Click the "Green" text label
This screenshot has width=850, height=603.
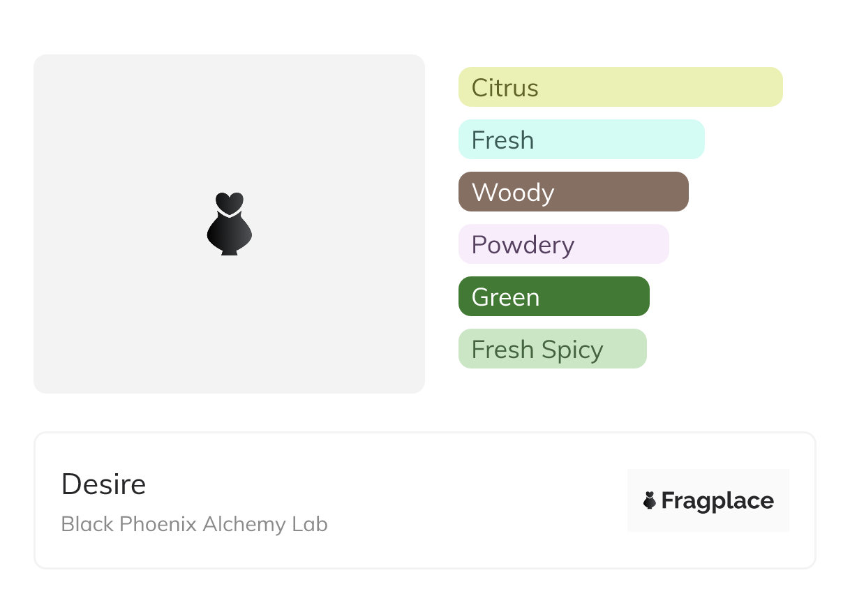[505, 297]
